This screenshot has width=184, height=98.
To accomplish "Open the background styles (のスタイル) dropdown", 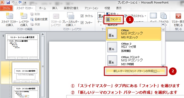I will point(135,16).
